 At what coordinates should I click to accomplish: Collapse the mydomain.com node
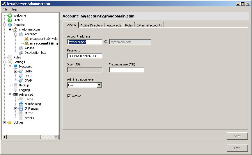[10, 29]
